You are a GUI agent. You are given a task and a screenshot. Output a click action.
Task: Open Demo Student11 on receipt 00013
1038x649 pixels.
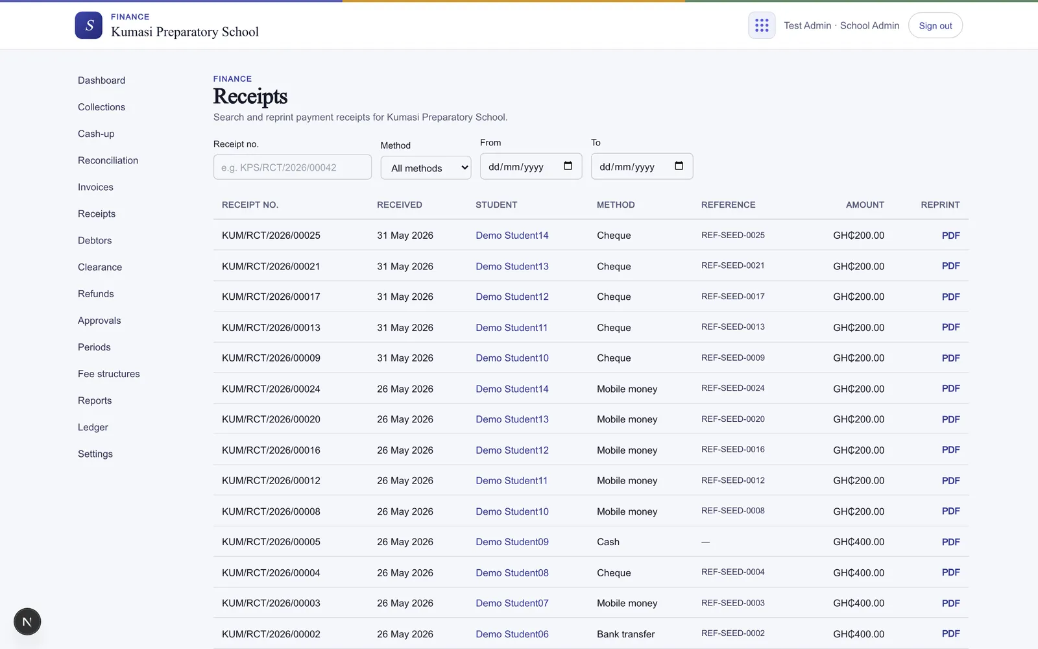511,328
